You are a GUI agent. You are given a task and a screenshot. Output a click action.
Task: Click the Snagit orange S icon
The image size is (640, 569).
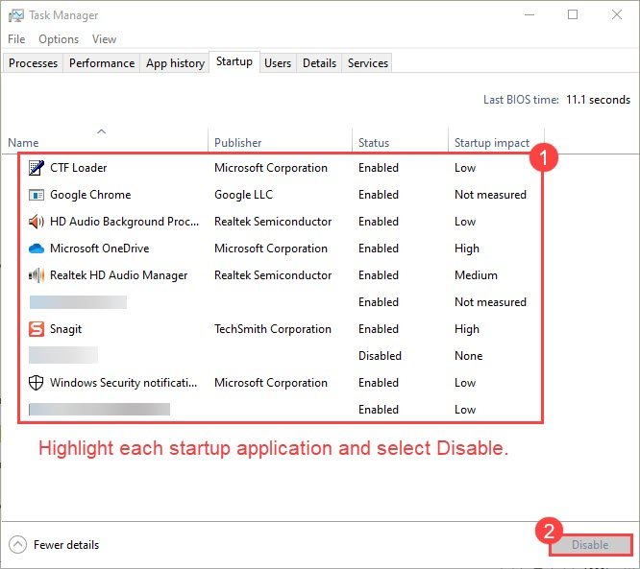point(37,329)
